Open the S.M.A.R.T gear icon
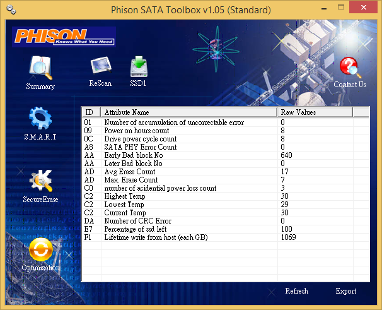This screenshot has height=310, width=382. tap(40, 118)
